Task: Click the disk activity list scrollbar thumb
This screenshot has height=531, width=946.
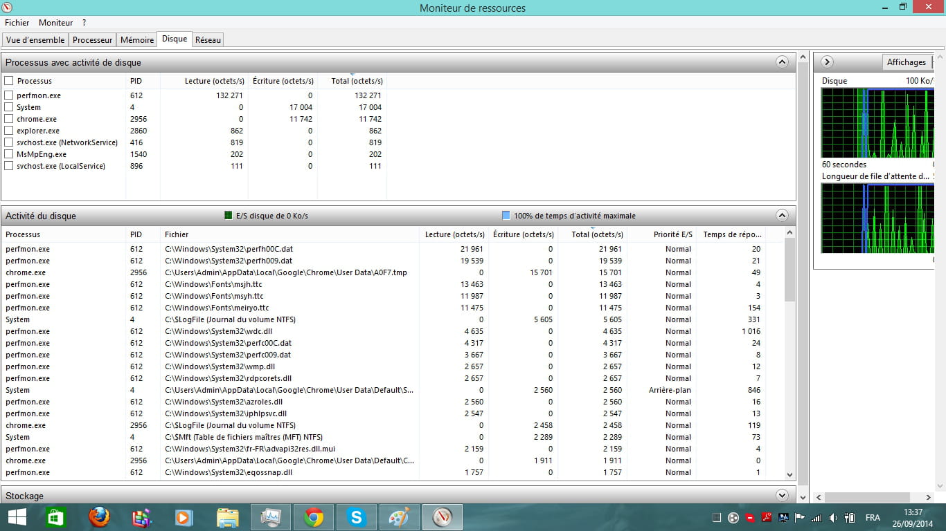Action: [790, 270]
